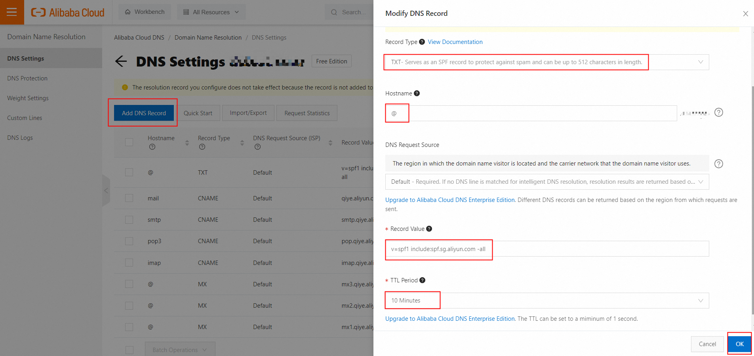Click question icon right of hostname field
This screenshot has height=356, width=754.
[718, 112]
